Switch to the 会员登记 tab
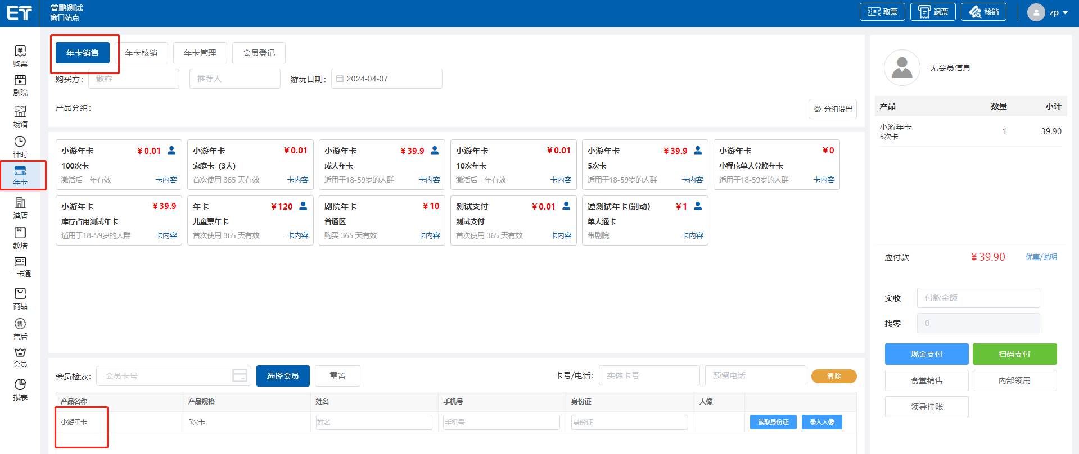Screen dimensions: 1079x454 259,53
